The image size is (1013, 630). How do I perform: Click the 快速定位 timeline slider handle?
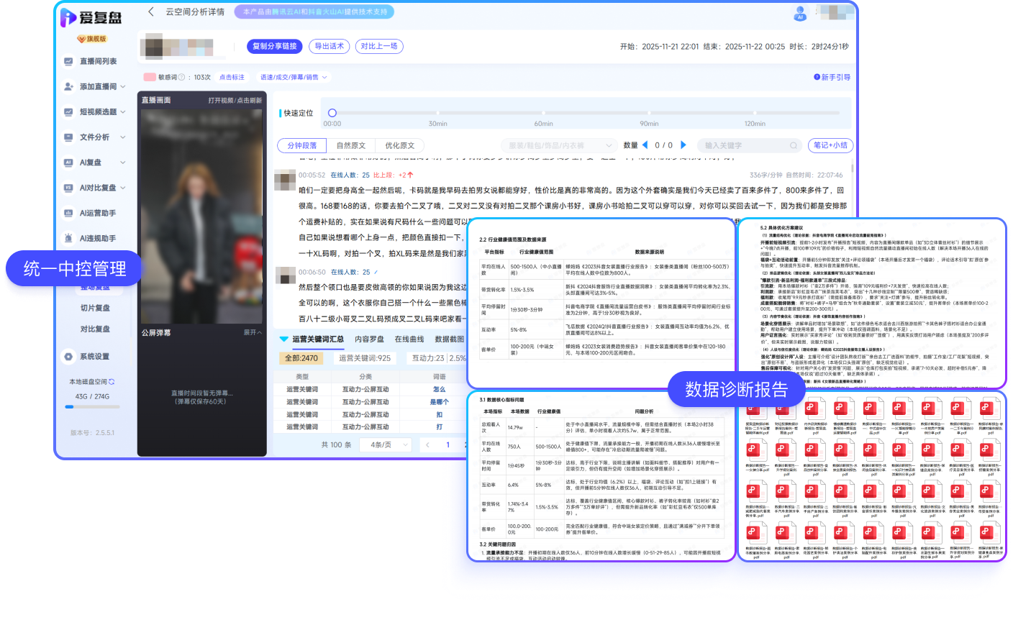[x=332, y=113]
